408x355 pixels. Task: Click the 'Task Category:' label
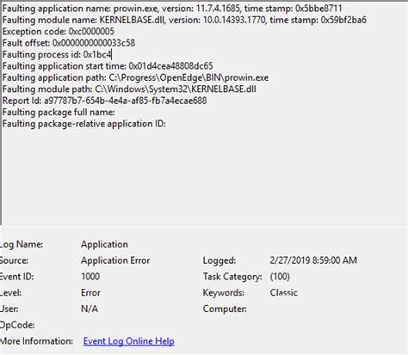point(232,277)
